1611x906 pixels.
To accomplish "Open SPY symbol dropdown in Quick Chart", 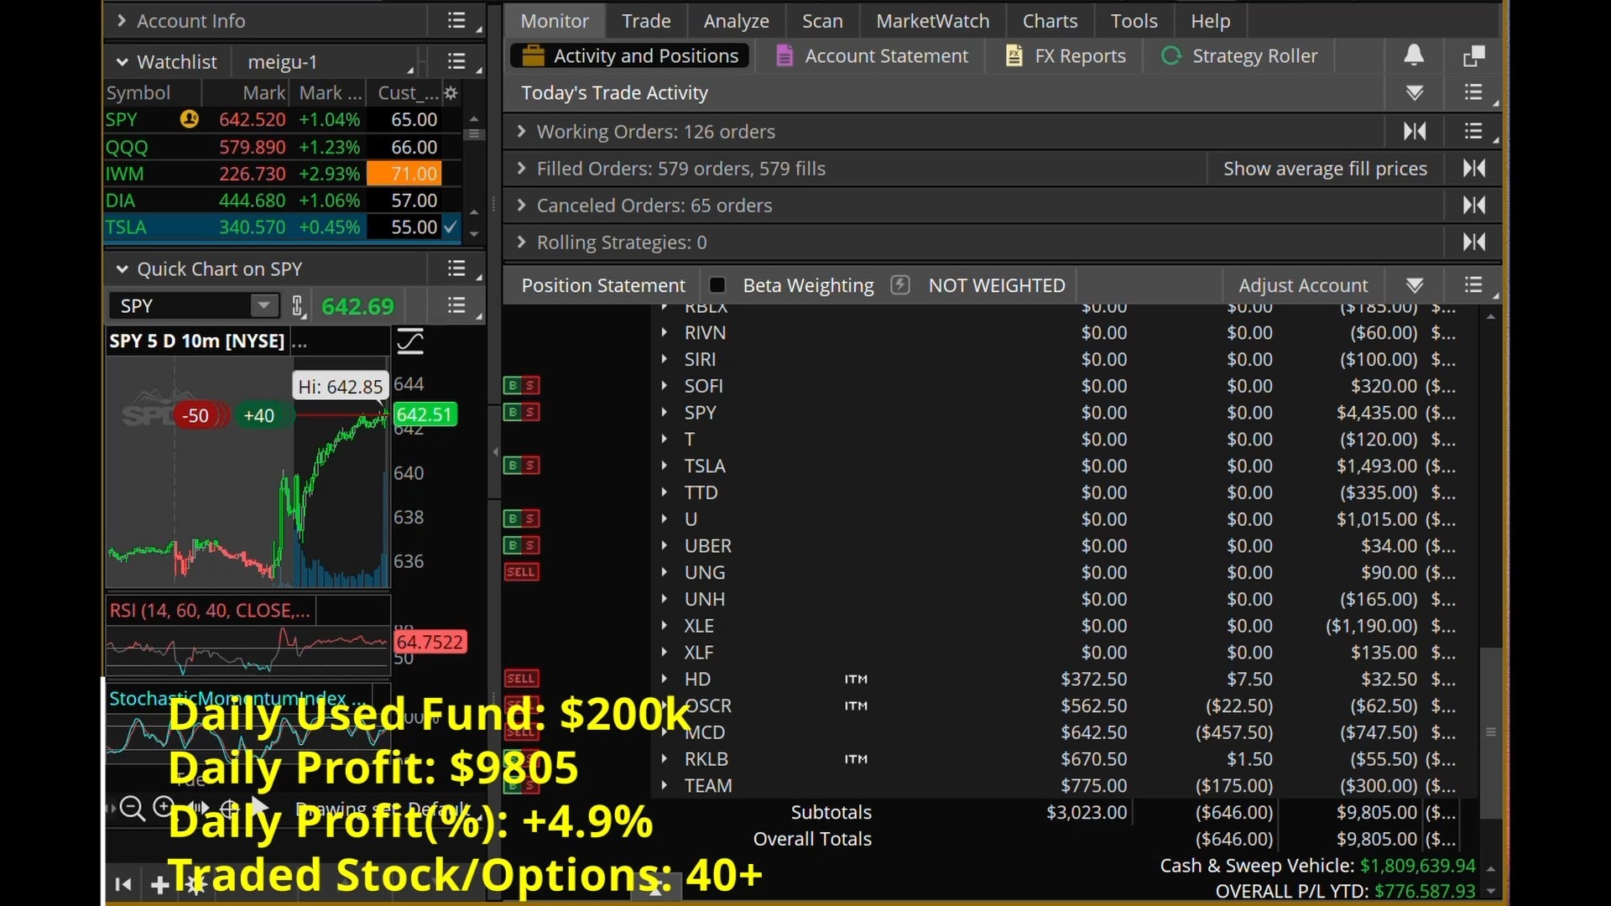I will pos(264,306).
